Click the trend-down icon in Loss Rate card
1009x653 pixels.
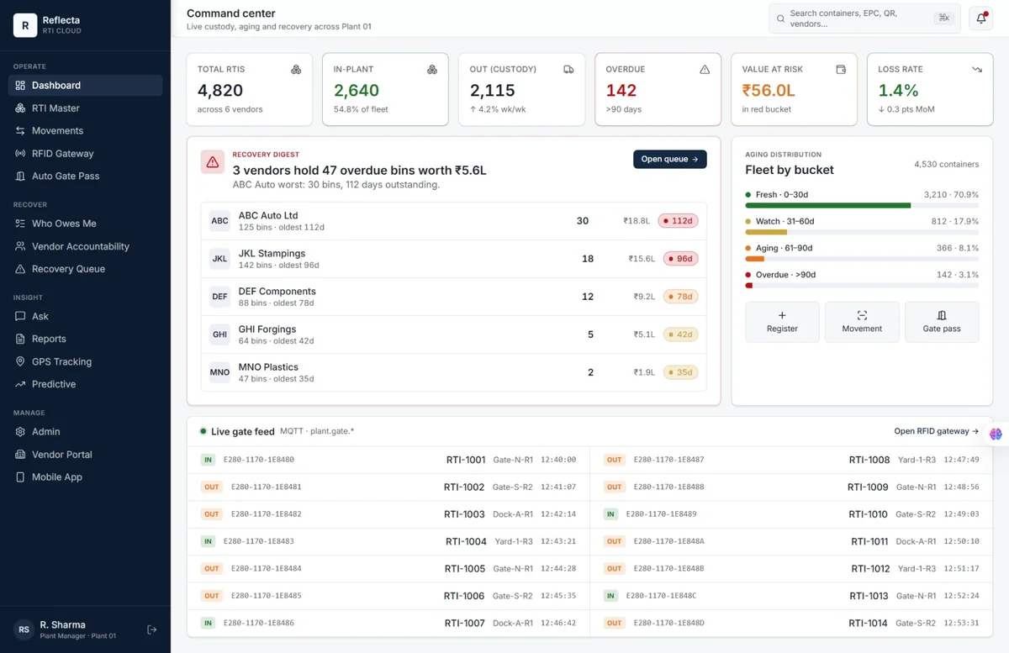977,70
